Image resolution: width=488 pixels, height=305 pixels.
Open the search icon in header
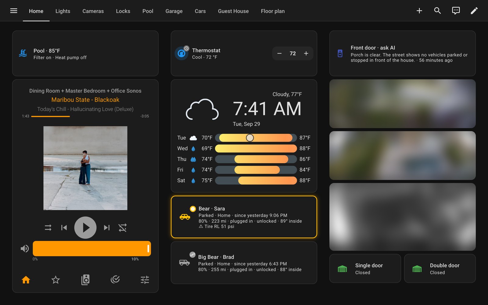click(x=437, y=11)
